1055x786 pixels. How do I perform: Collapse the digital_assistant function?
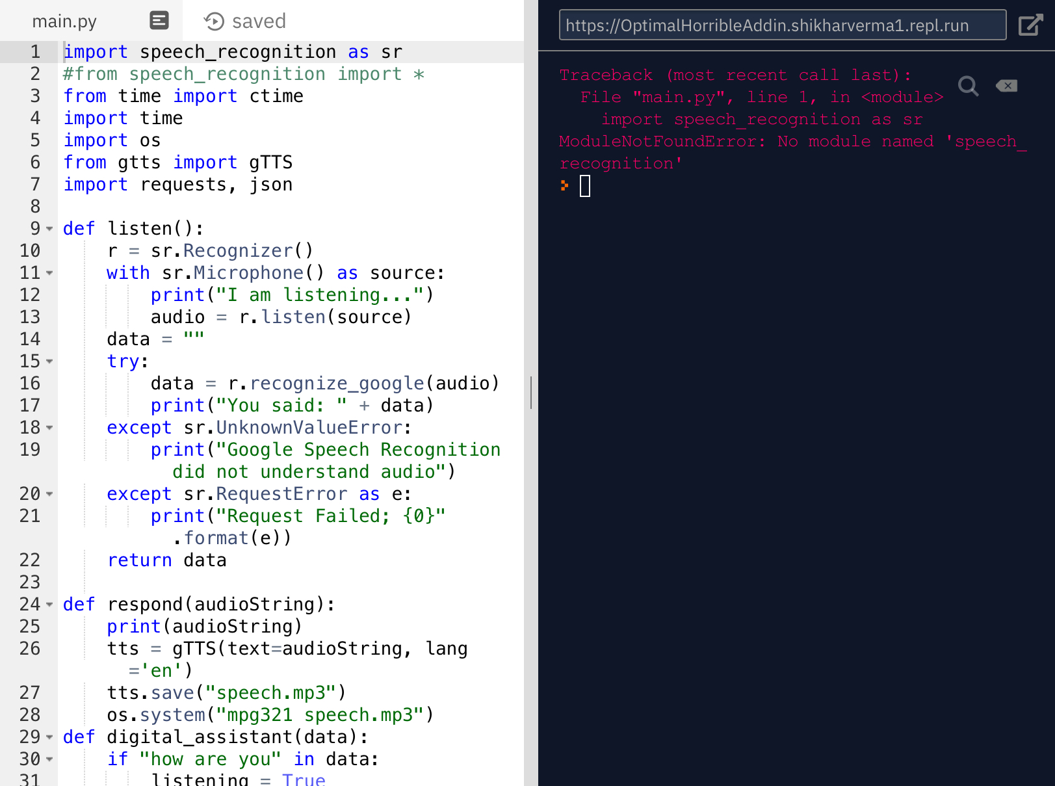pyautogui.click(x=49, y=737)
